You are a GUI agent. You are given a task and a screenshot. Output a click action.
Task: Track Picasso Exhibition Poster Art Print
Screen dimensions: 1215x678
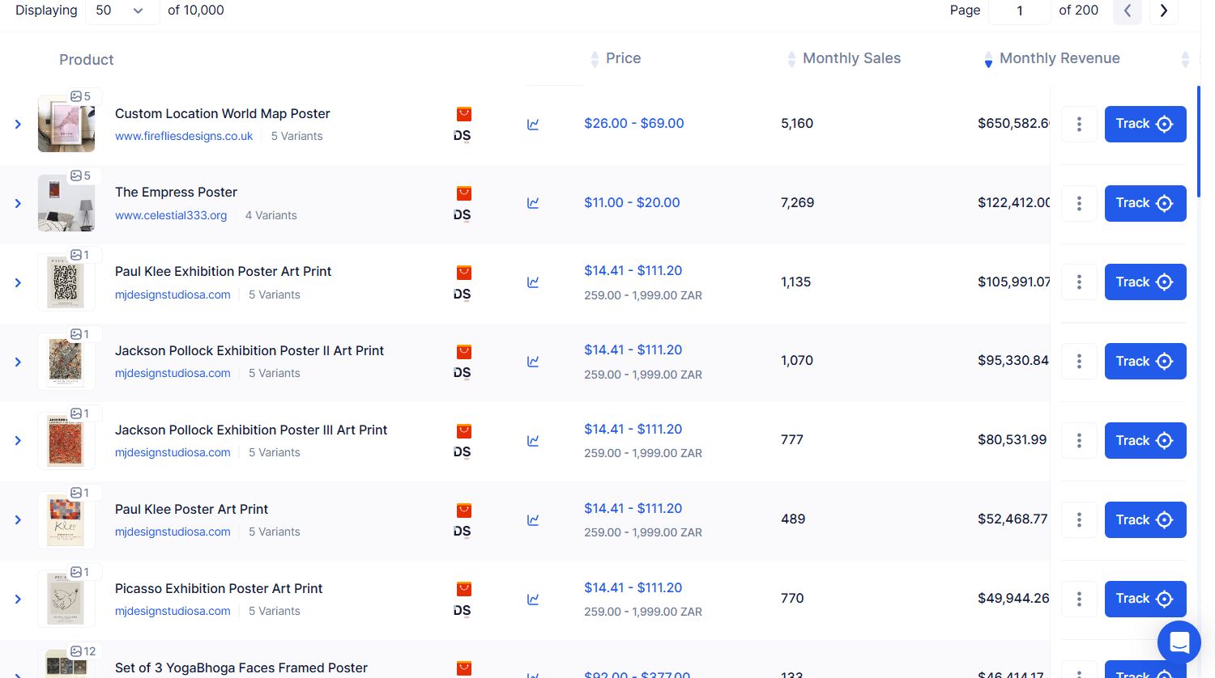point(1145,599)
